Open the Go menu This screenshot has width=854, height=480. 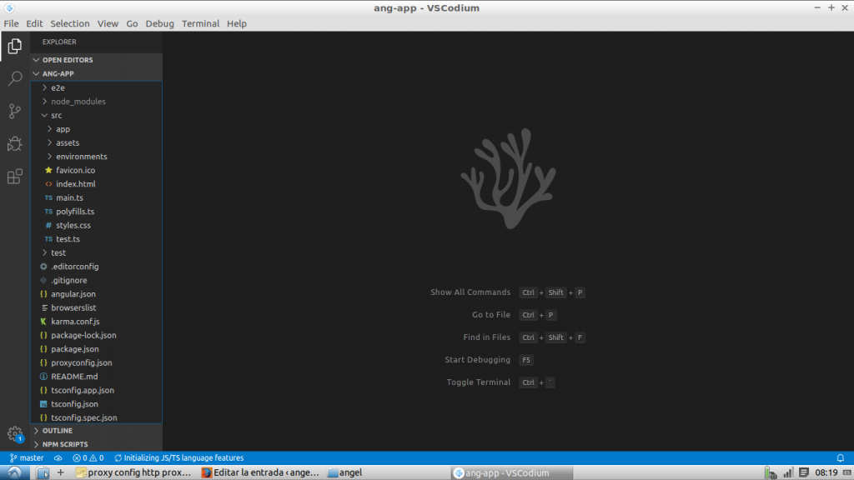(x=132, y=23)
